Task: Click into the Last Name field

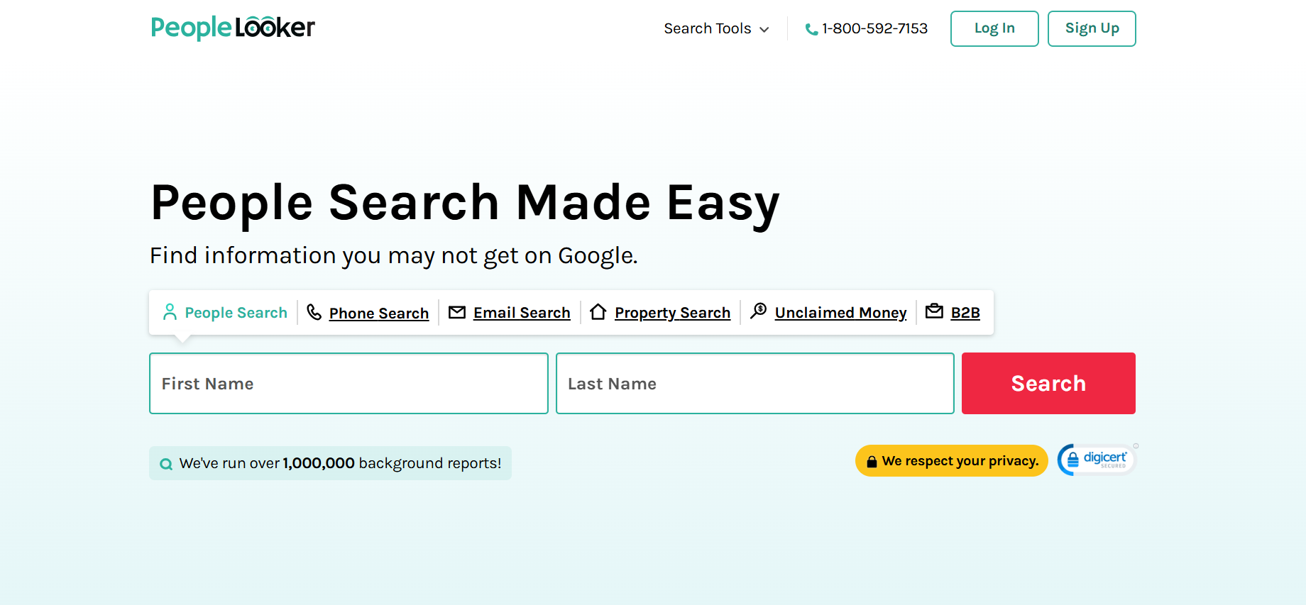Action: [x=754, y=383]
